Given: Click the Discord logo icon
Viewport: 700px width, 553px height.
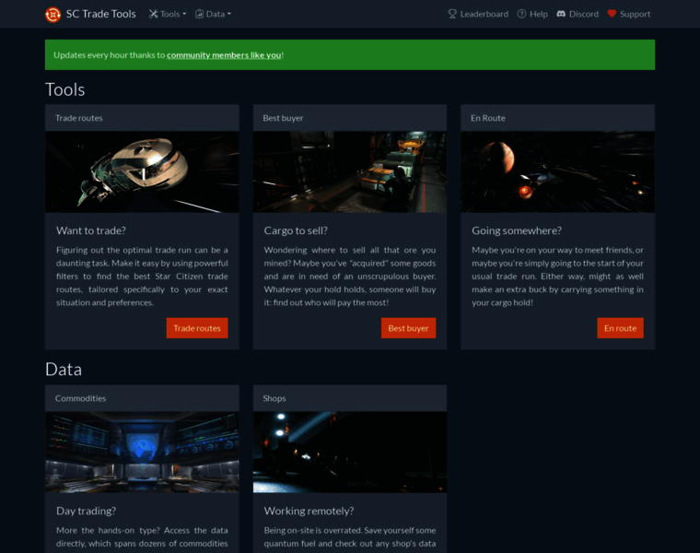Looking at the screenshot, I should point(561,14).
